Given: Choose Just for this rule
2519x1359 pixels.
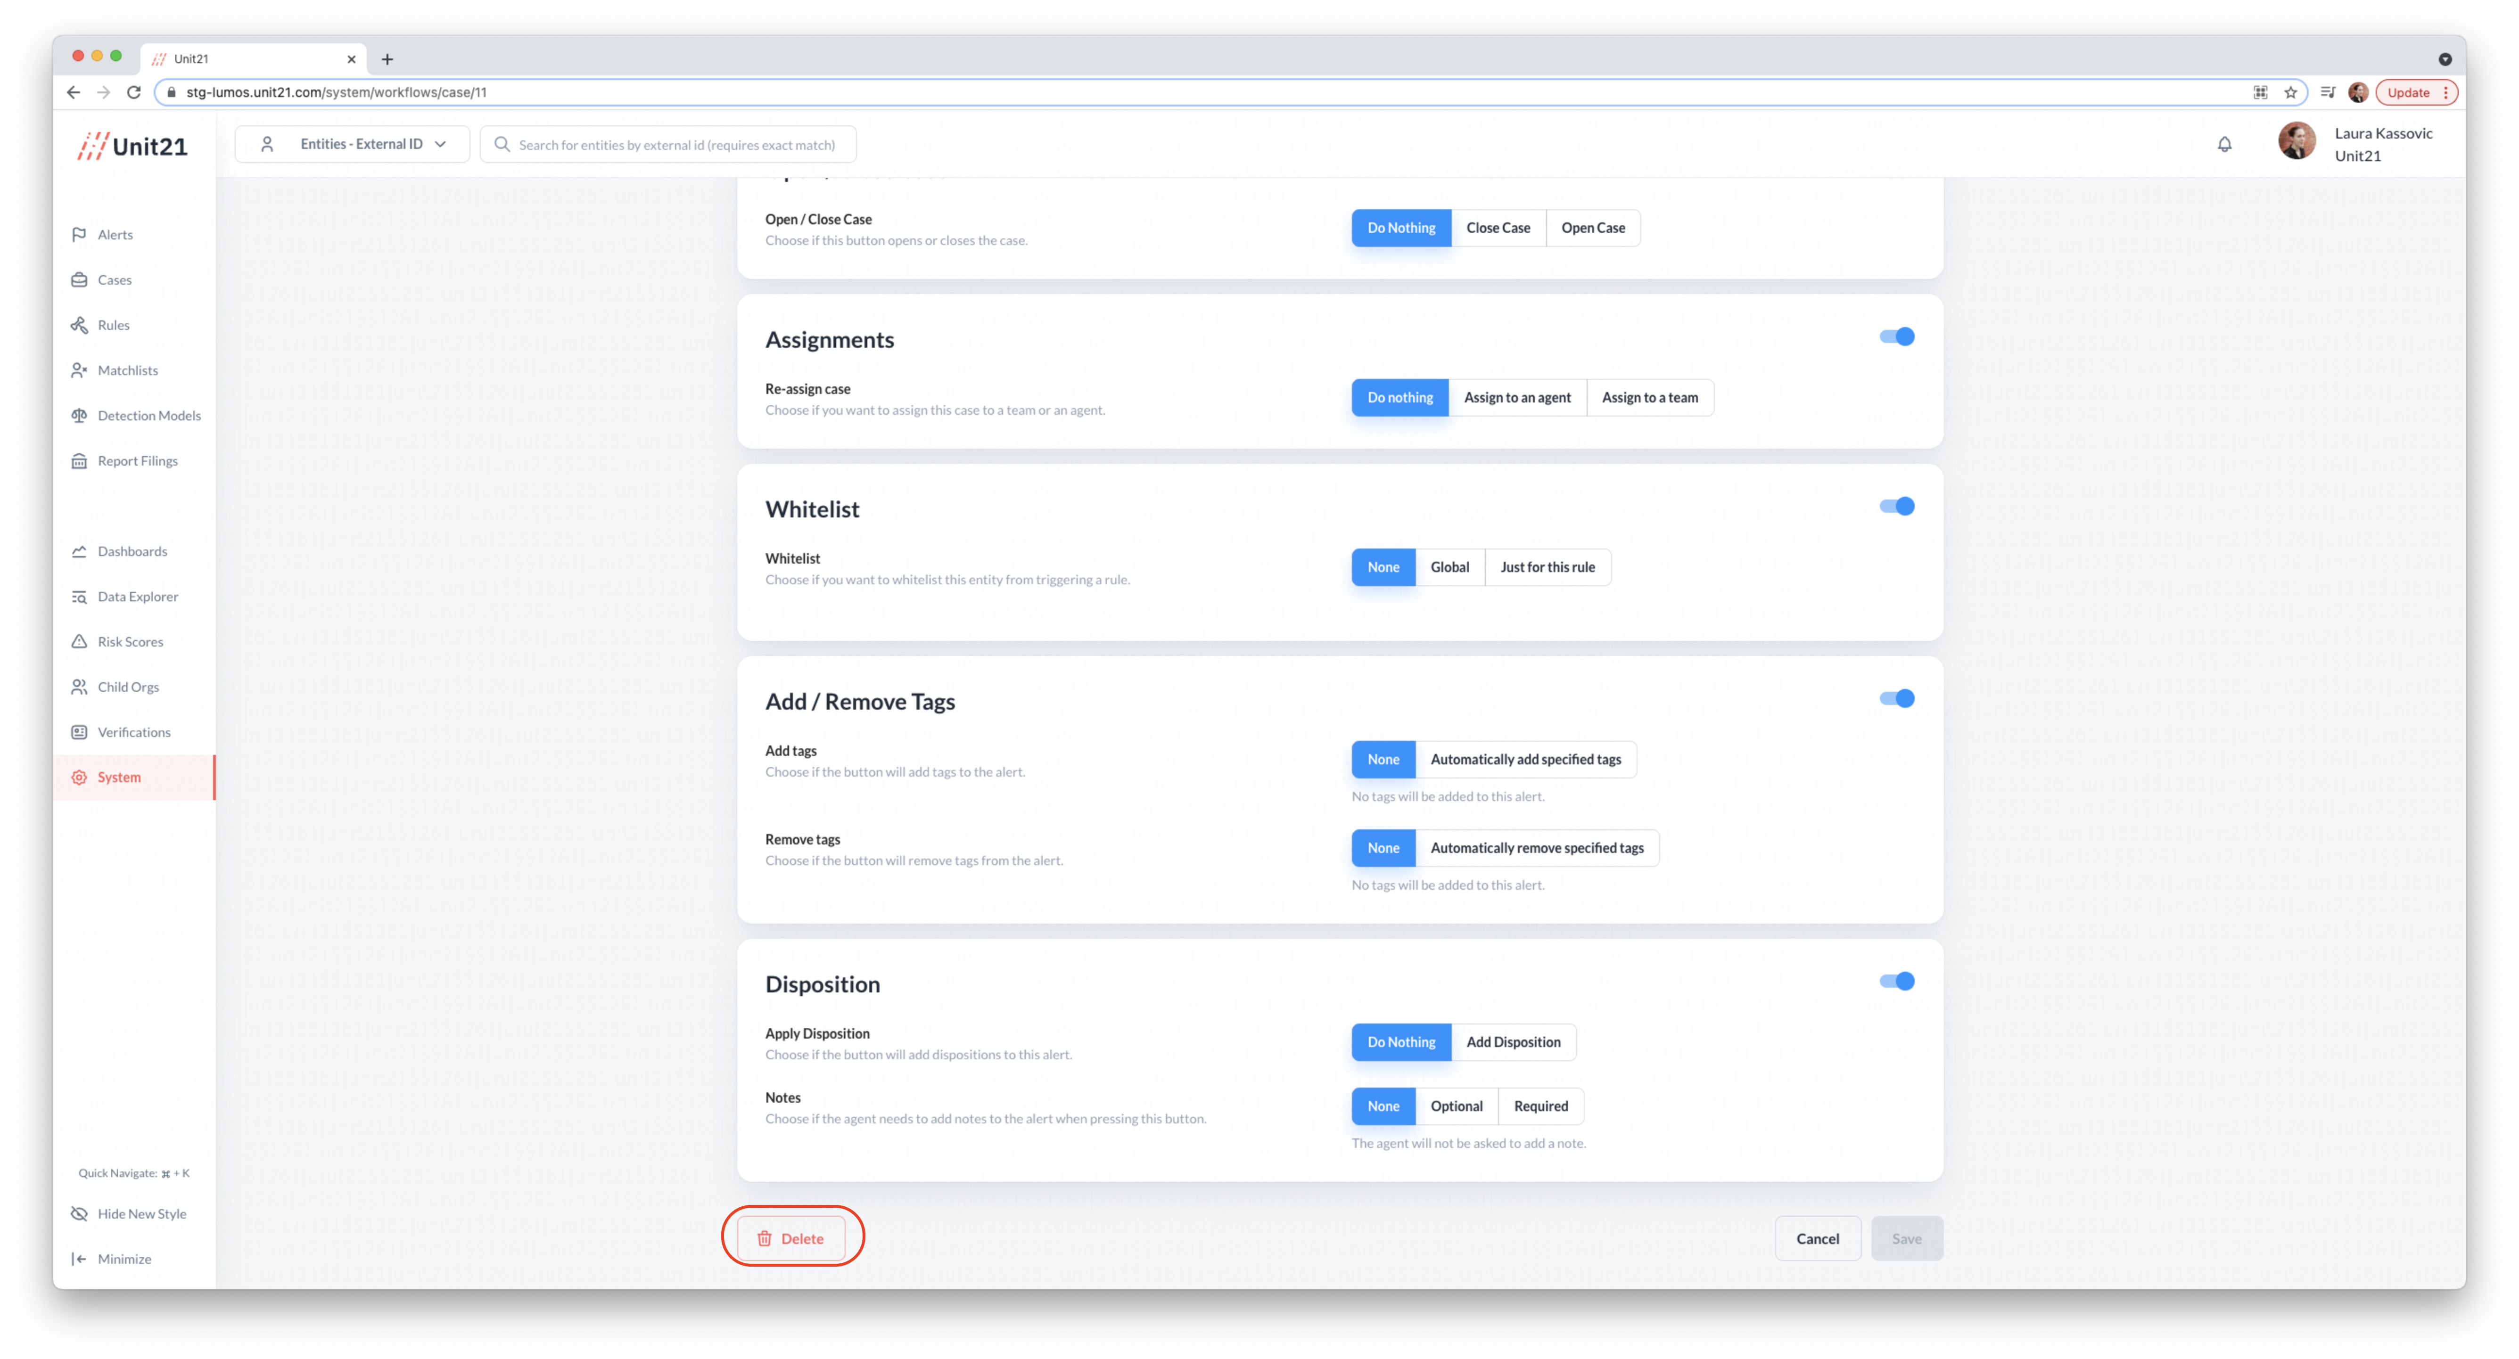Looking at the screenshot, I should [1547, 567].
